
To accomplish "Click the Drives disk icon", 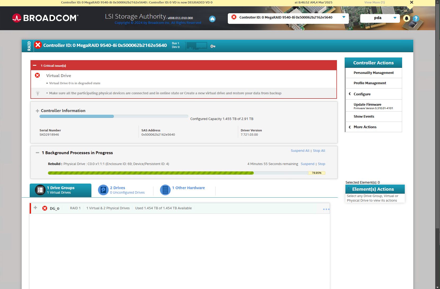I will click(103, 190).
